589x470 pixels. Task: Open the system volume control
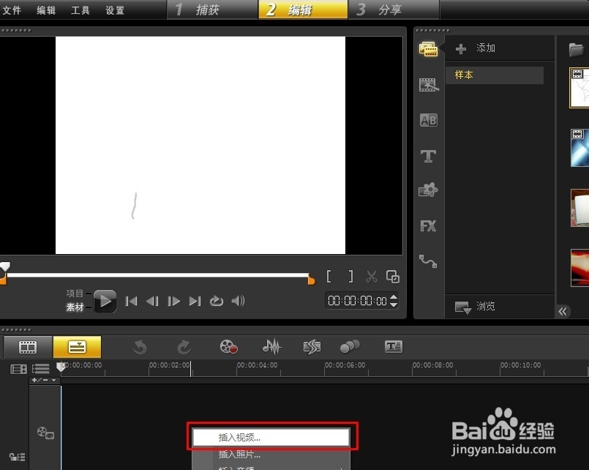click(x=238, y=301)
